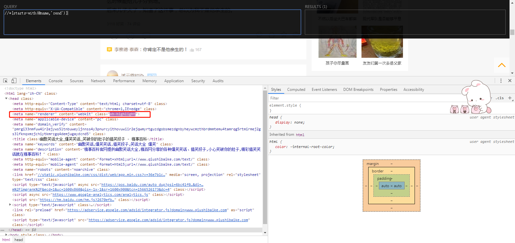The height and width of the screenshot is (243, 515).
Task: Toggle the .cls element classes button
Action: (500, 98)
